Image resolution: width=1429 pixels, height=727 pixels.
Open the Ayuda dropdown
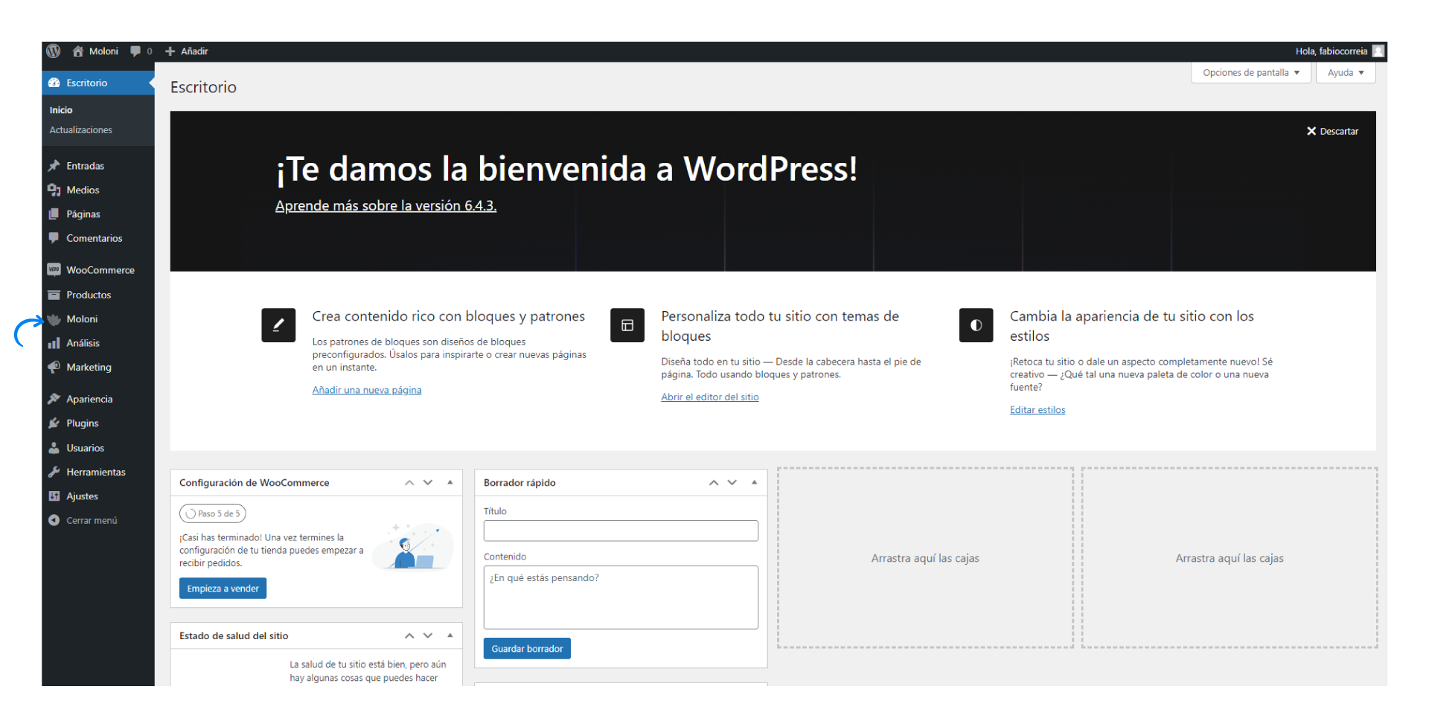click(x=1345, y=72)
